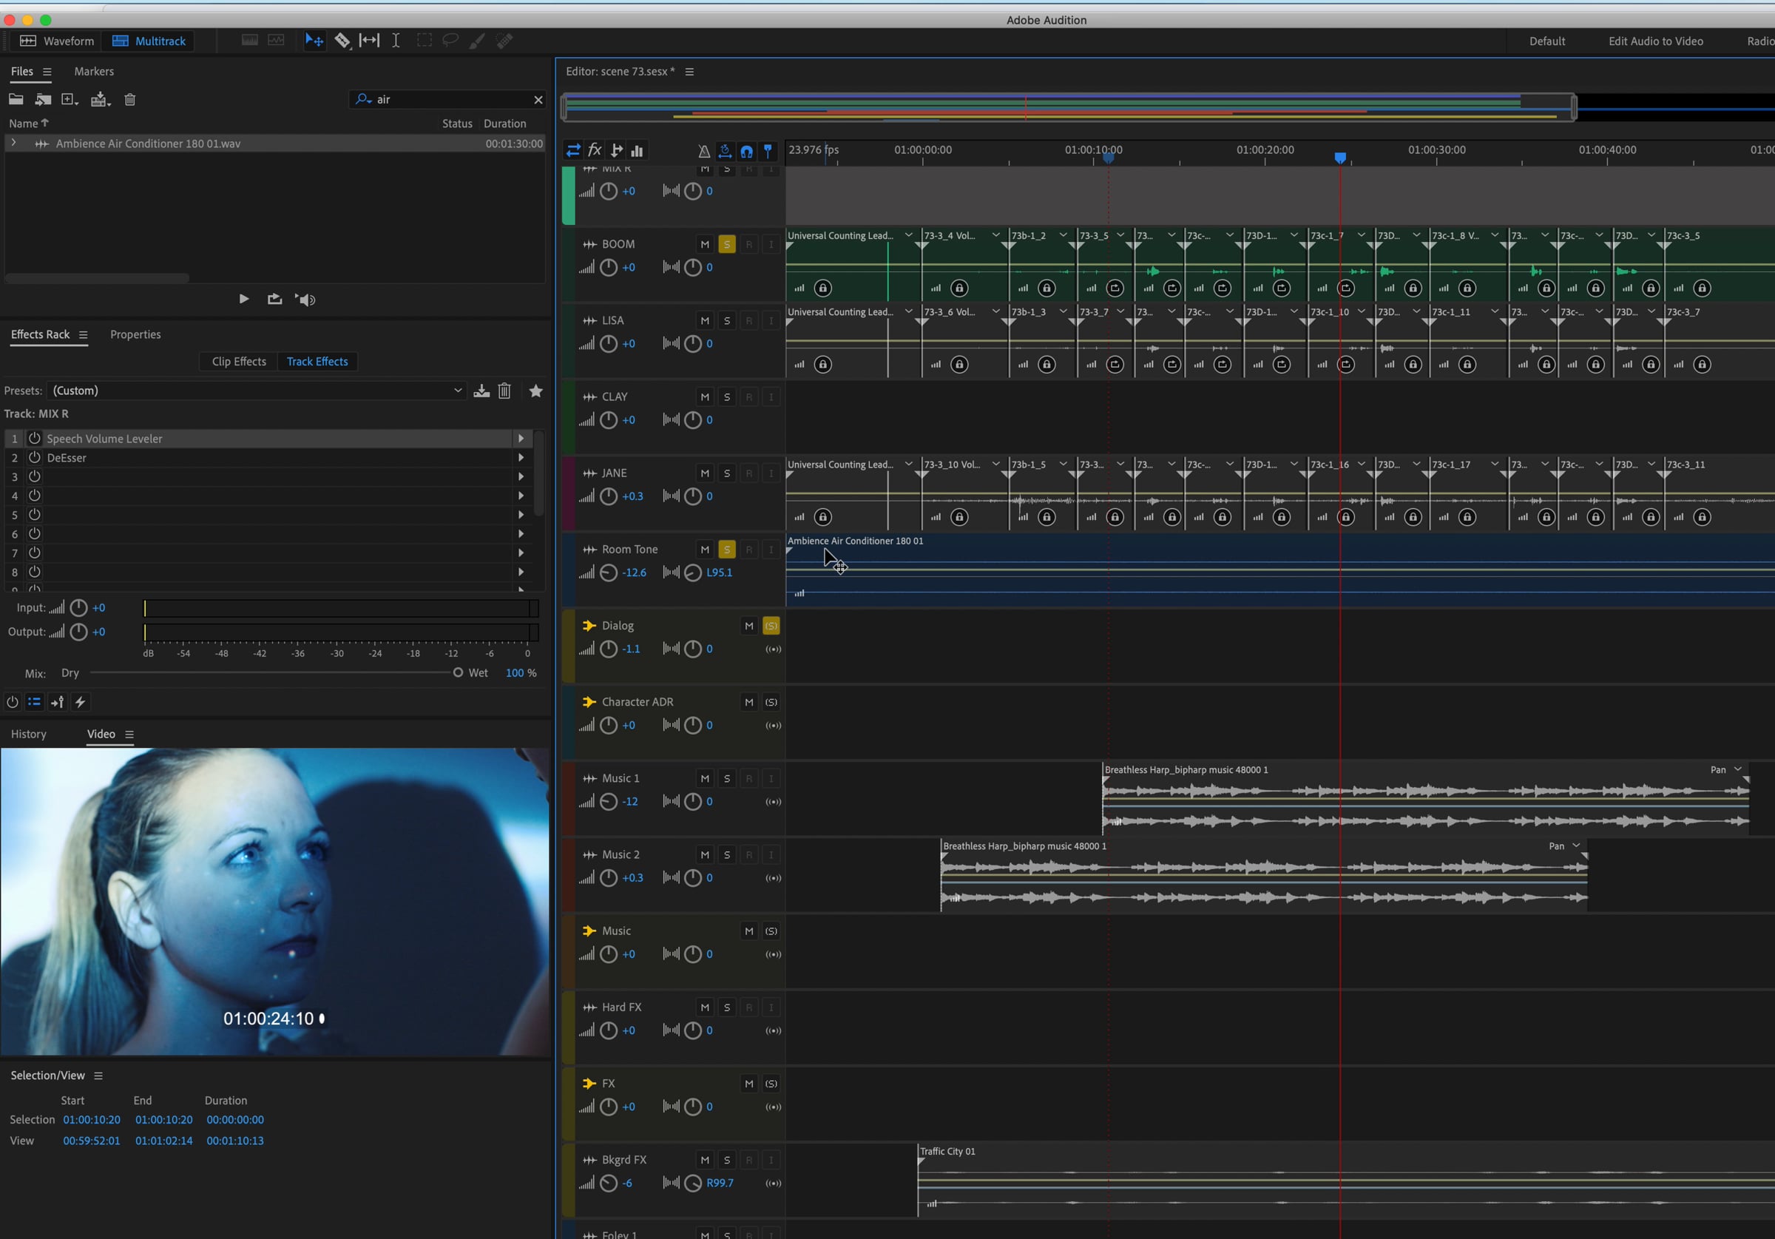
Task: Toggle power for Speech Volume Leveler effect
Action: [x=34, y=439]
